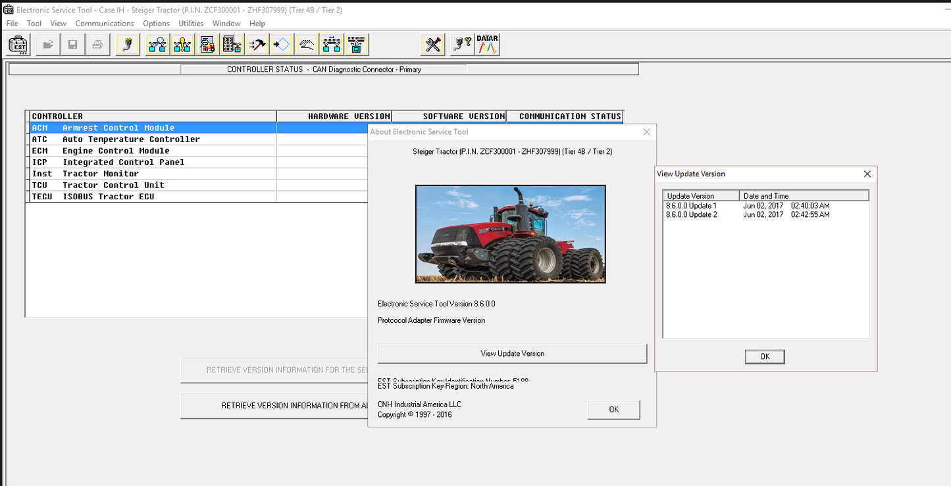Open the Communications menu
Image resolution: width=951 pixels, height=486 pixels.
[104, 23]
